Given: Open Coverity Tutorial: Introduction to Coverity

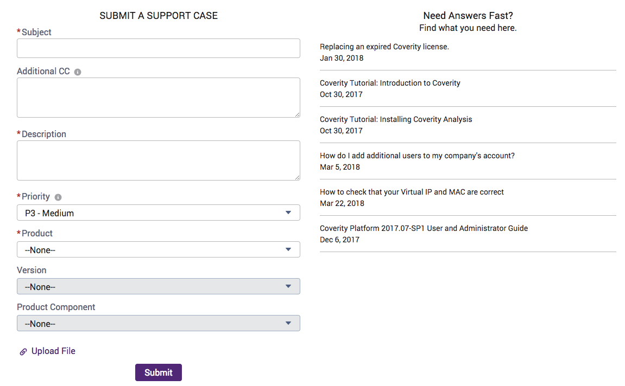Looking at the screenshot, I should pyautogui.click(x=390, y=83).
